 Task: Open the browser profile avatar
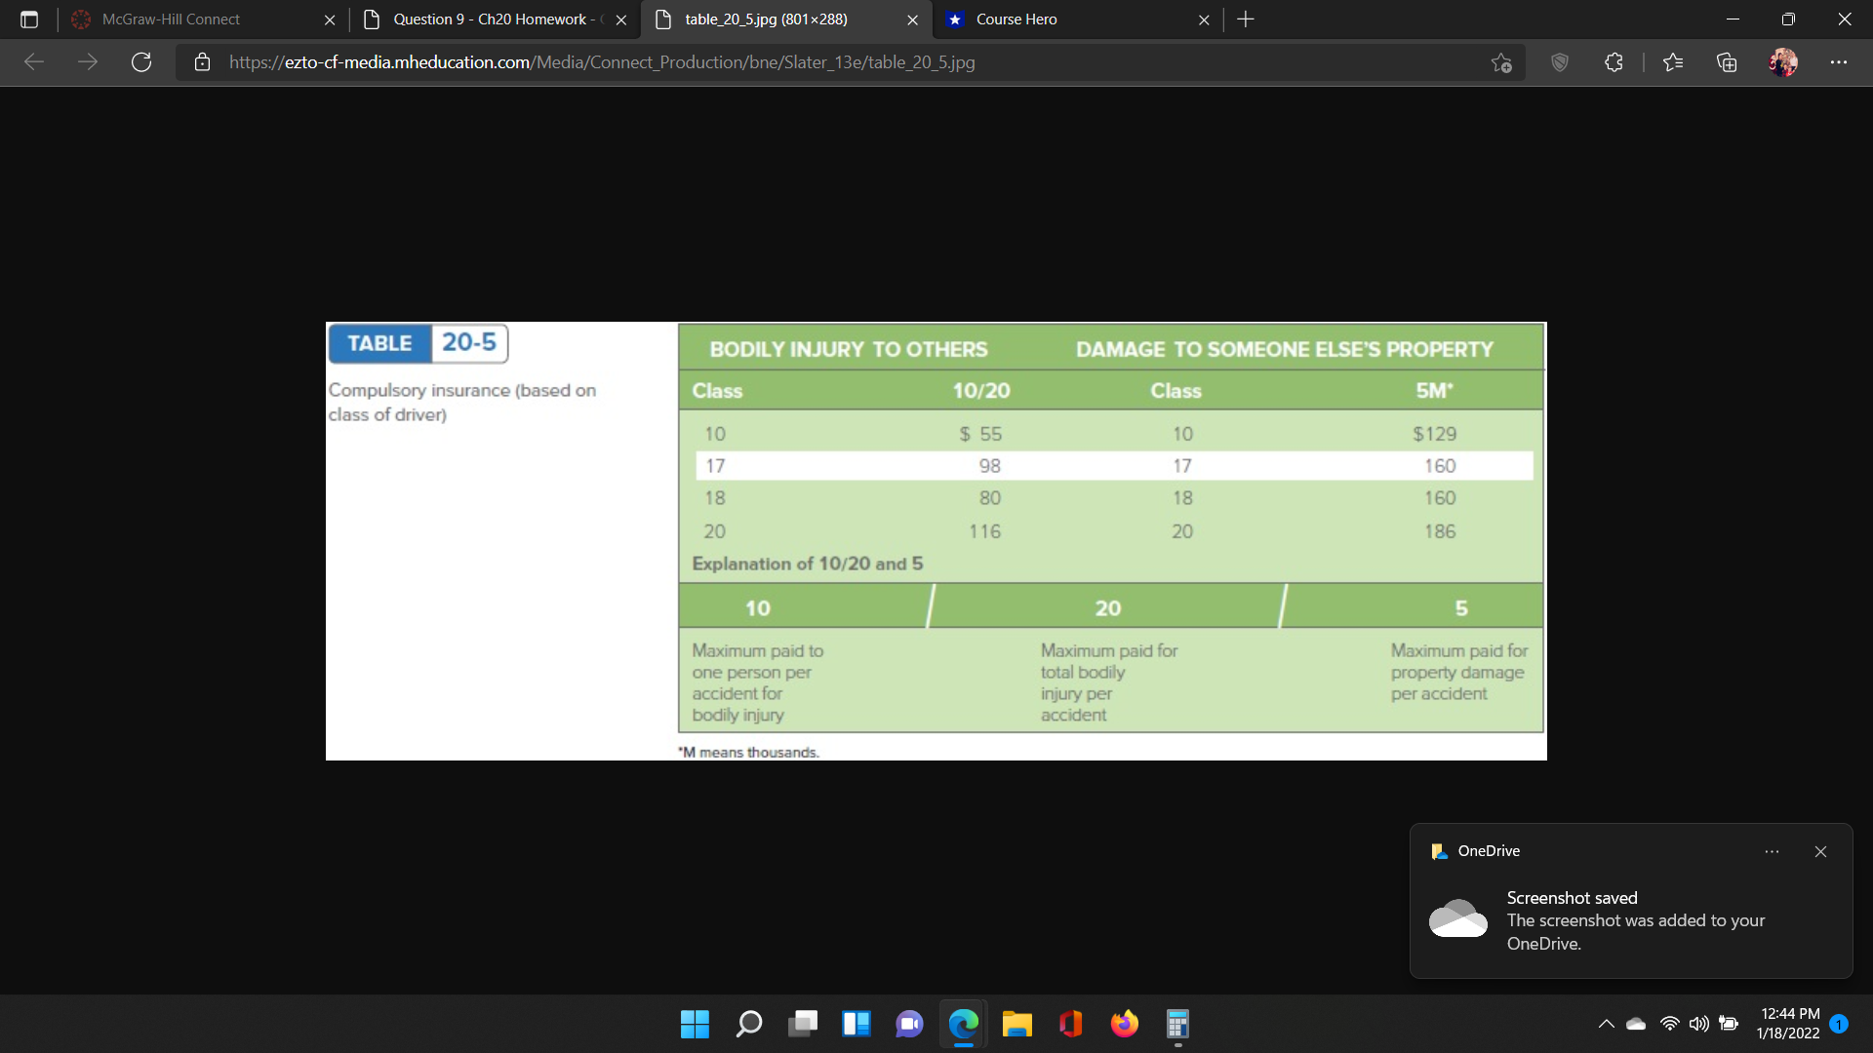1783,62
